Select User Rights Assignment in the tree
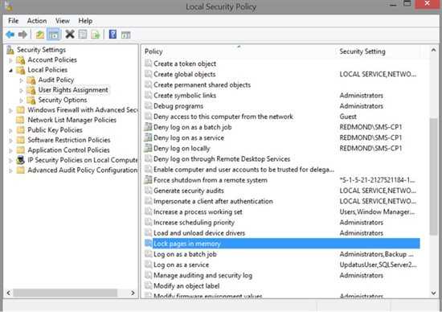The image size is (442, 312). pyautogui.click(x=73, y=90)
